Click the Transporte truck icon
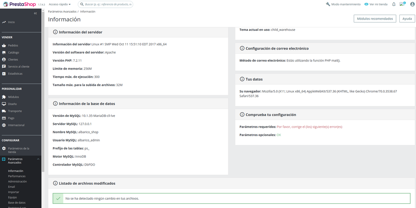 pos(4,111)
